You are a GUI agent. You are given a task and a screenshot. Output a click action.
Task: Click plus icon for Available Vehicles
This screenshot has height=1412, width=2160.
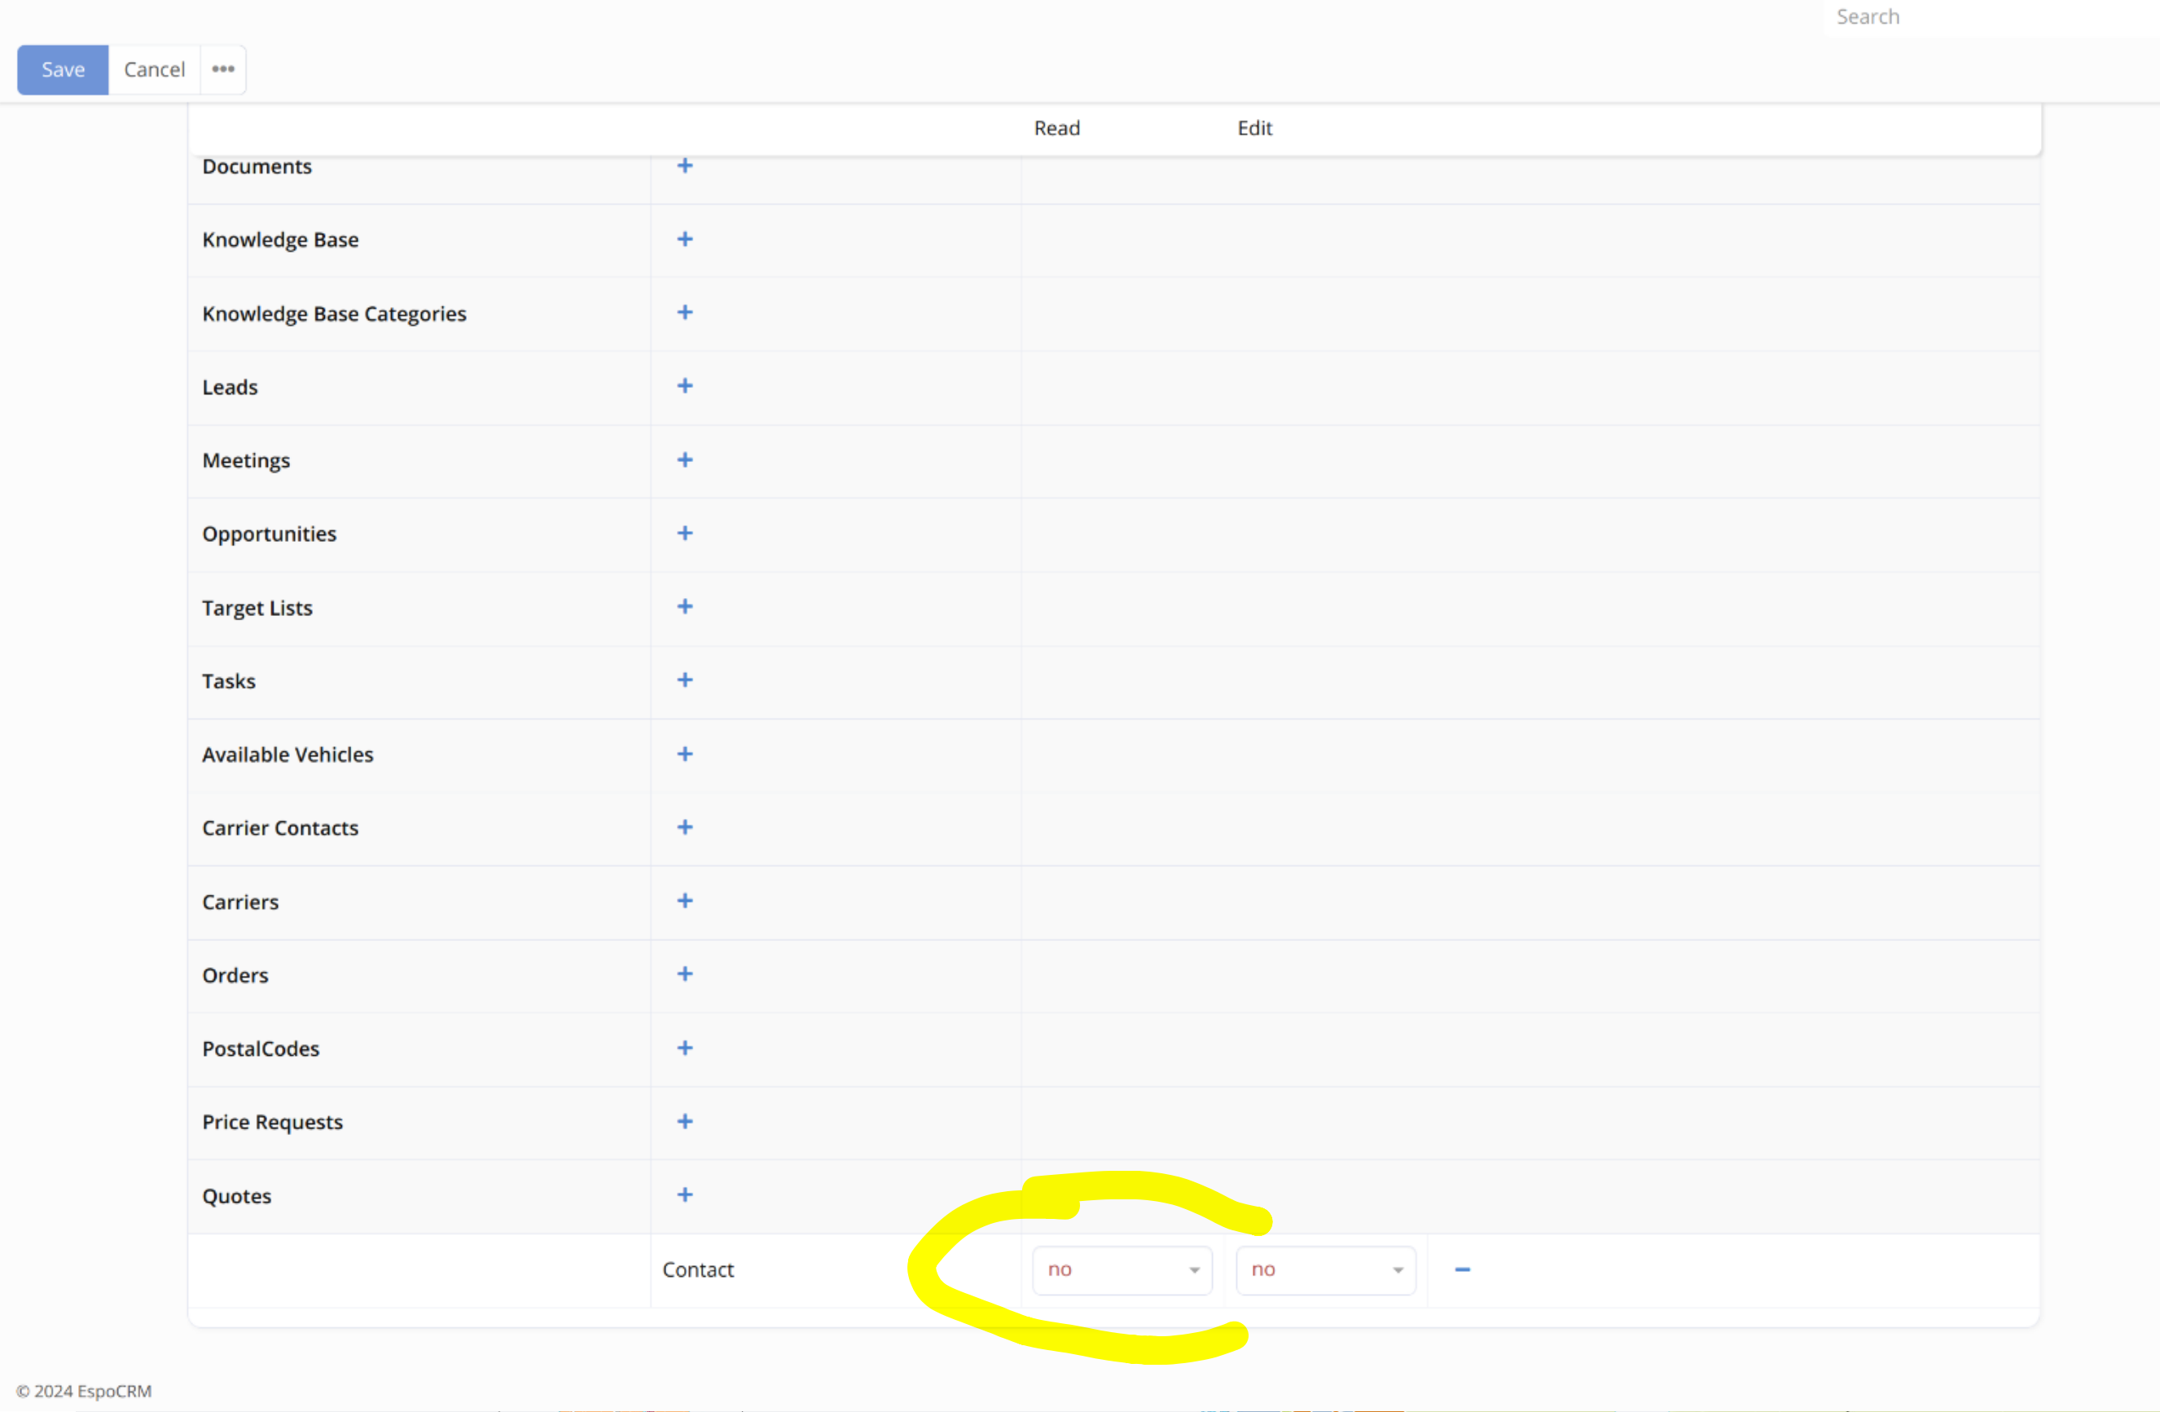click(685, 754)
